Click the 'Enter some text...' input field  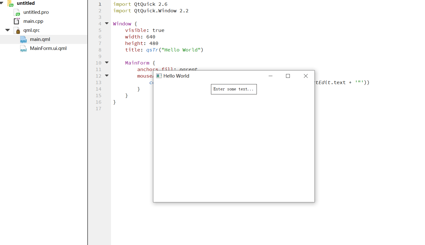234,89
